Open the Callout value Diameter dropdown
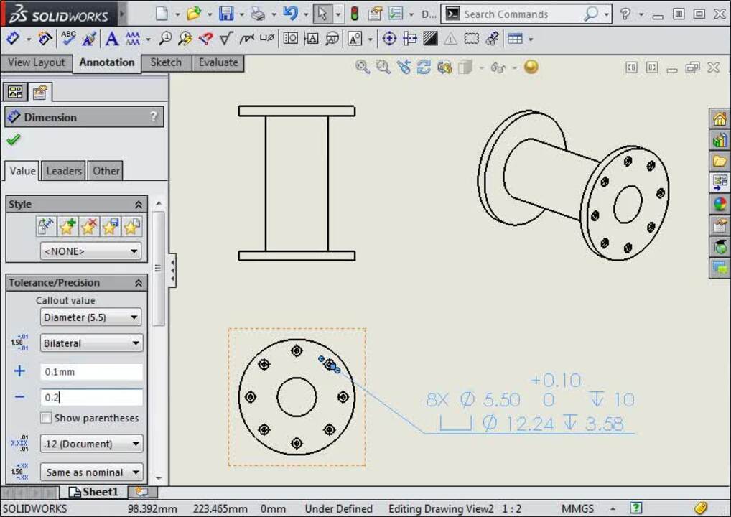Image resolution: width=731 pixels, height=517 pixels. tap(90, 317)
